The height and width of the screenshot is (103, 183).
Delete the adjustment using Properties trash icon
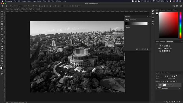(x=148, y=49)
